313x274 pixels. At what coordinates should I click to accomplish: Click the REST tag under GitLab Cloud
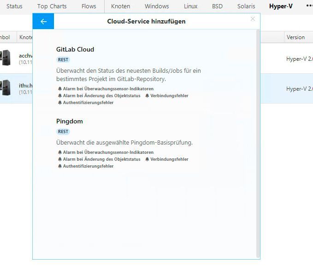[x=63, y=59]
